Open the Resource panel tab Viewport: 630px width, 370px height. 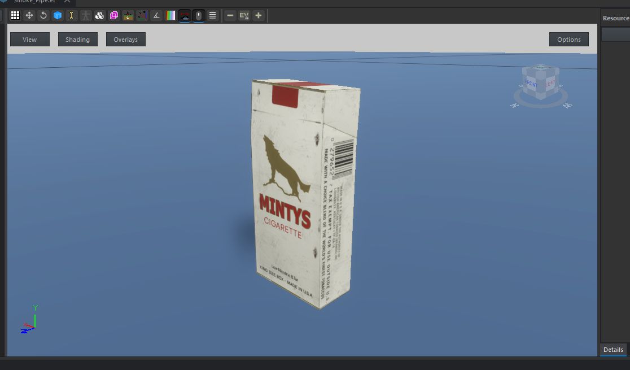615,18
